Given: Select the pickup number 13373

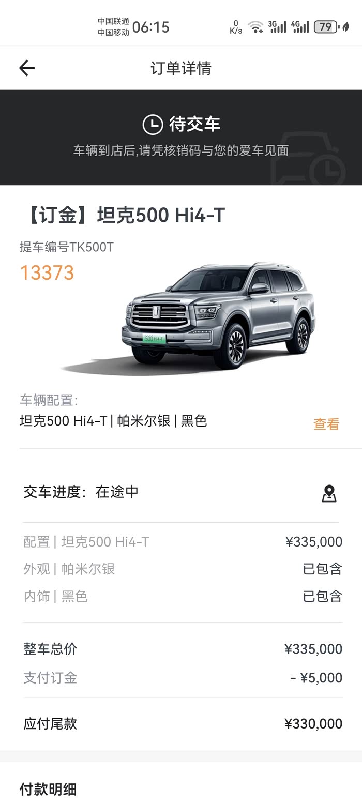Looking at the screenshot, I should [47, 273].
